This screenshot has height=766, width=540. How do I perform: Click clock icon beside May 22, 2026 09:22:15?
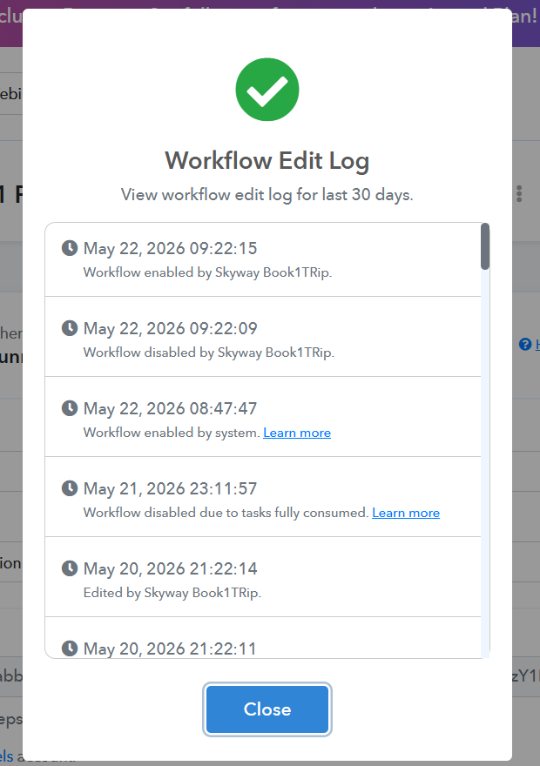coord(70,248)
